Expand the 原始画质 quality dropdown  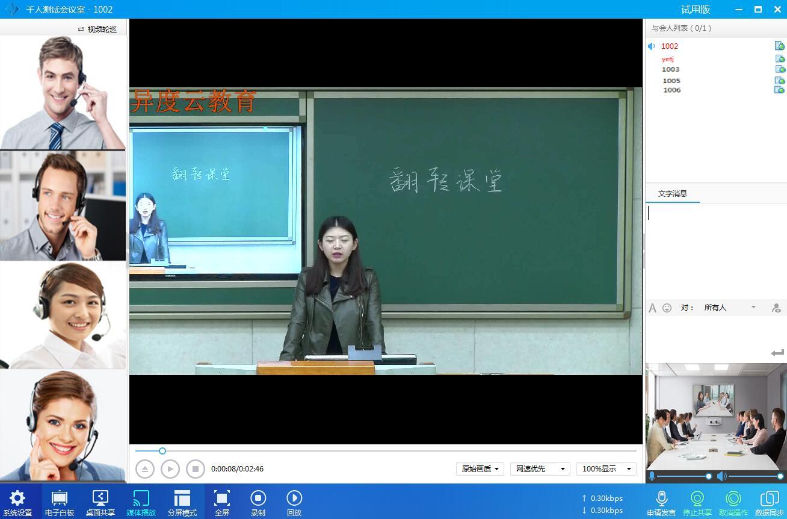click(480, 469)
